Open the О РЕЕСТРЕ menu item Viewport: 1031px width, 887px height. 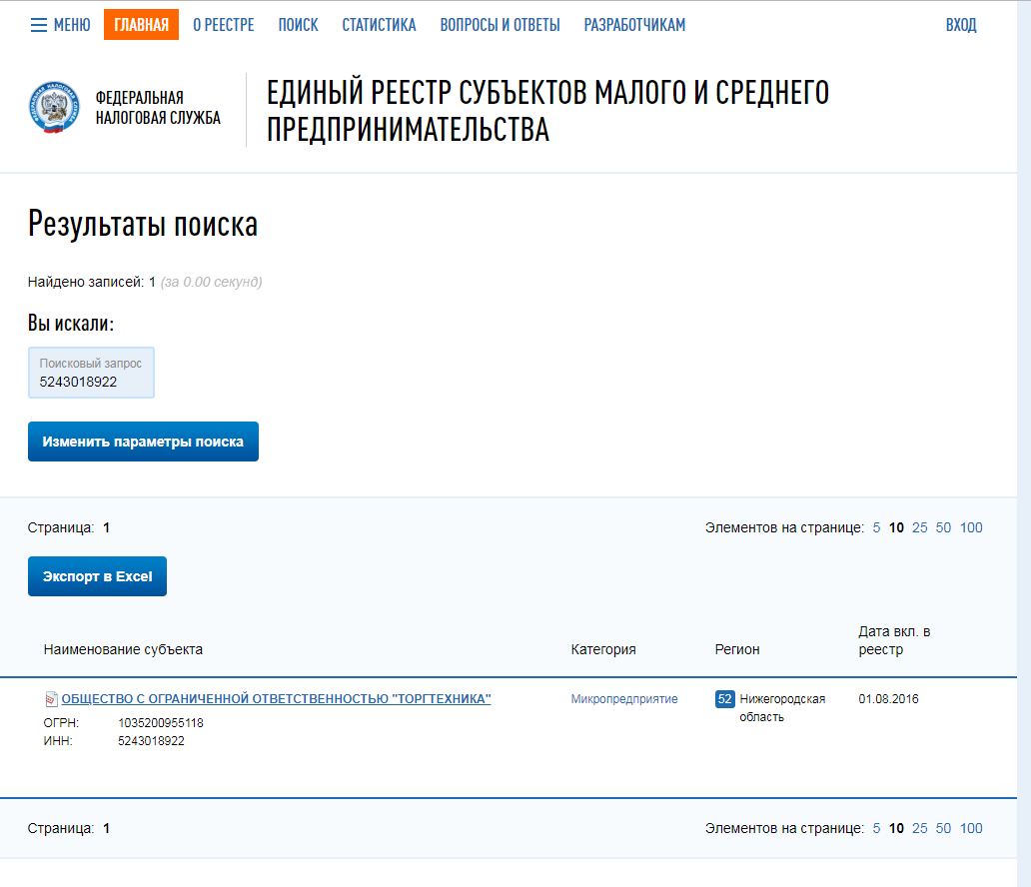click(224, 25)
